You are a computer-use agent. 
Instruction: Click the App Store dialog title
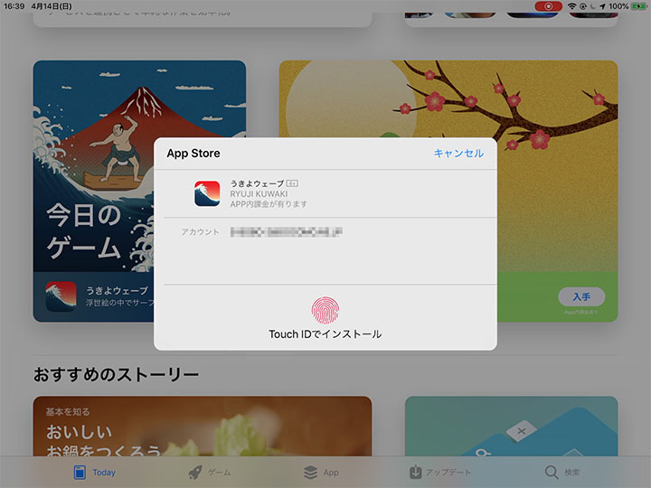tap(193, 153)
